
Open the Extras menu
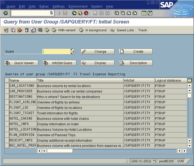[44, 7]
